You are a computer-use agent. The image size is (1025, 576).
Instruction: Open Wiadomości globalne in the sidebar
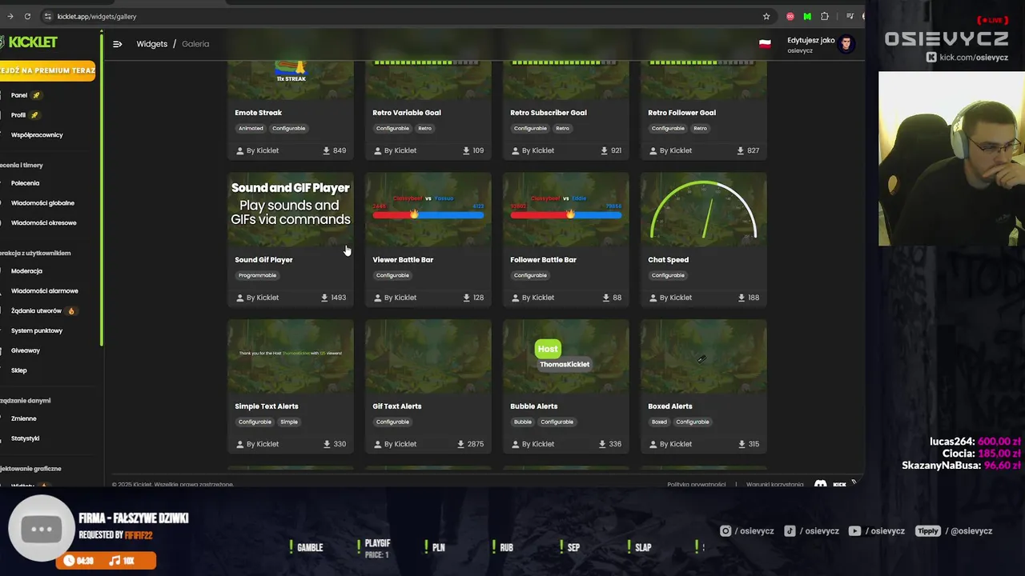tap(42, 203)
